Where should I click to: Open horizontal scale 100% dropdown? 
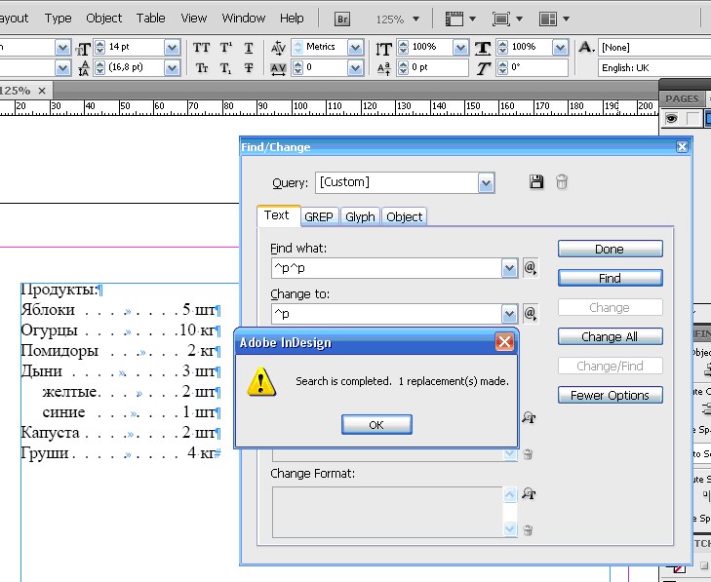(x=560, y=47)
